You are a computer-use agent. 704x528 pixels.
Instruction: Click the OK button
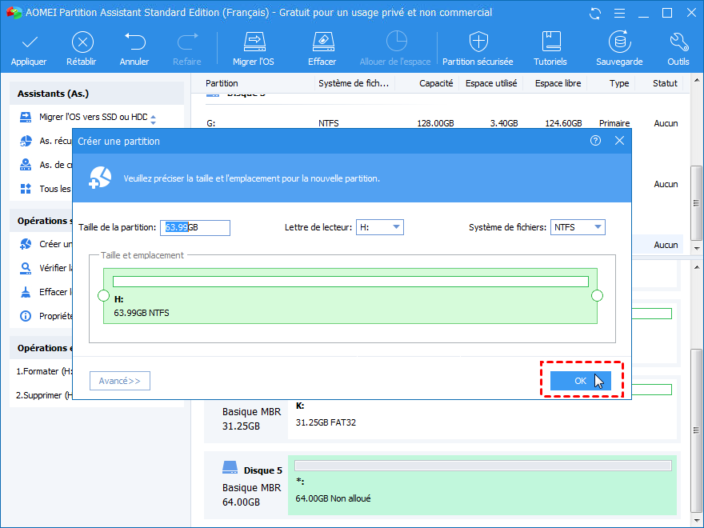pos(581,381)
